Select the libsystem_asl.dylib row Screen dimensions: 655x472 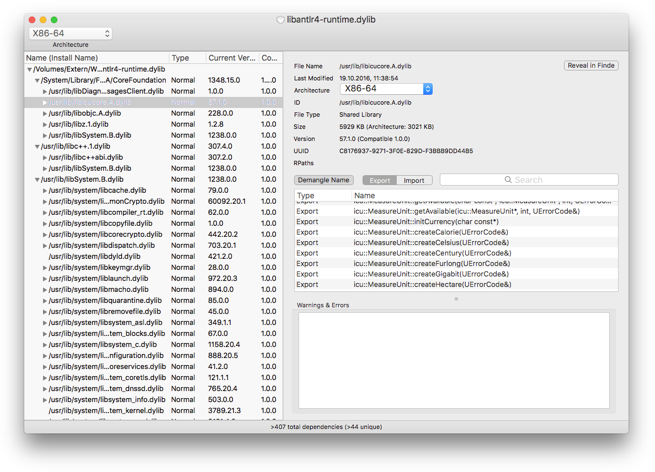pos(154,323)
